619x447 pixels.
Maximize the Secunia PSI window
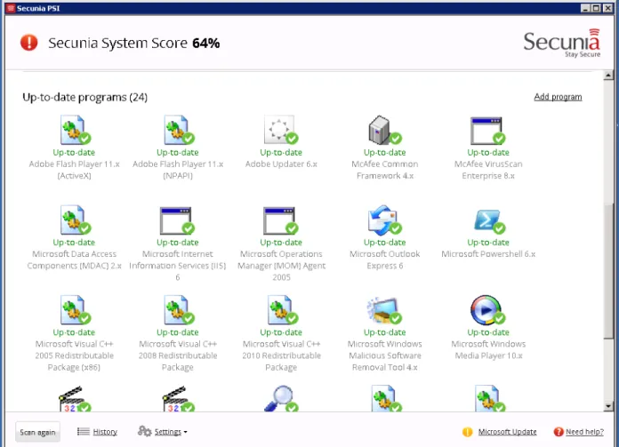point(596,8)
